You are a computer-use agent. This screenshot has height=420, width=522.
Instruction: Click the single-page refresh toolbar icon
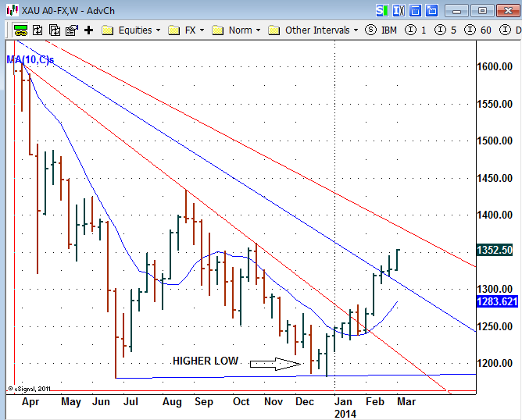pos(38,30)
